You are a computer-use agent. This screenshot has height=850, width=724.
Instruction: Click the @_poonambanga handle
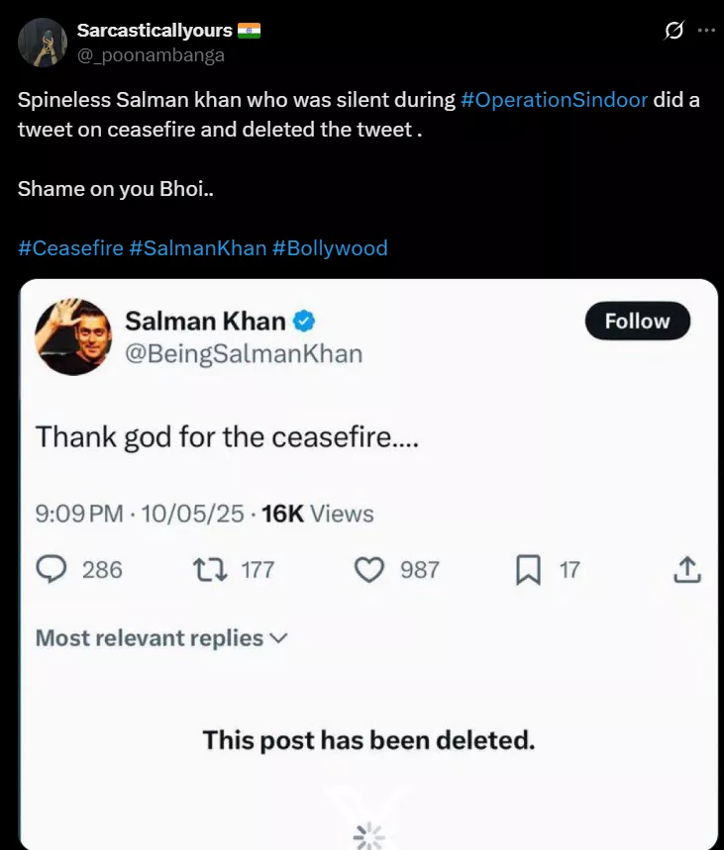click(x=151, y=55)
